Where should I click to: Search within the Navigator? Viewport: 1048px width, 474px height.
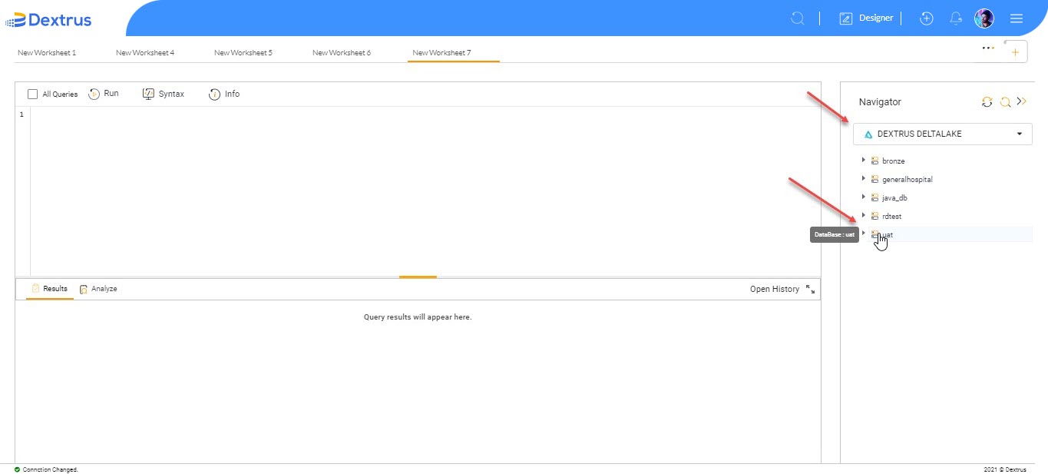(1005, 101)
